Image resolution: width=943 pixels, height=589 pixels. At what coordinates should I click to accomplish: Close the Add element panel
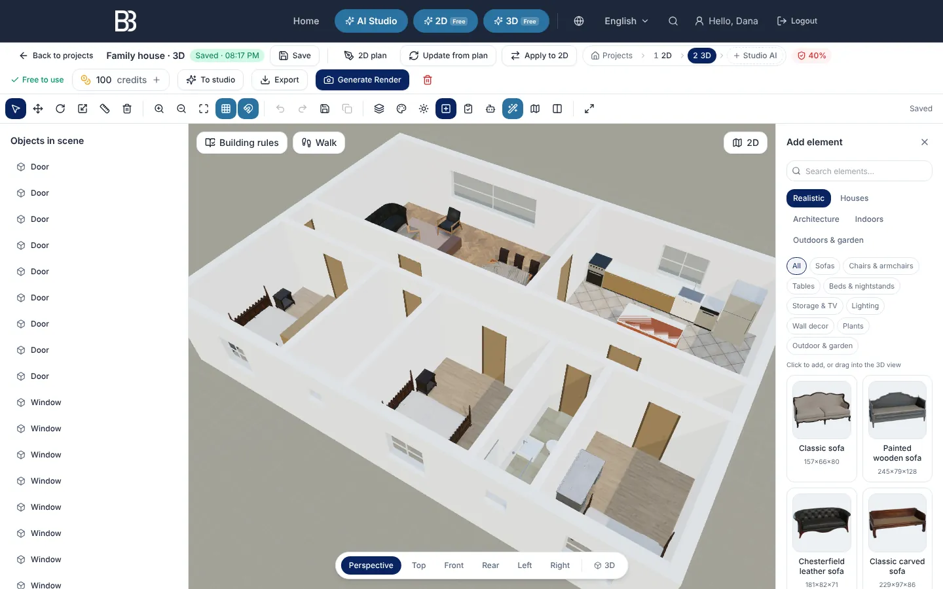click(925, 142)
